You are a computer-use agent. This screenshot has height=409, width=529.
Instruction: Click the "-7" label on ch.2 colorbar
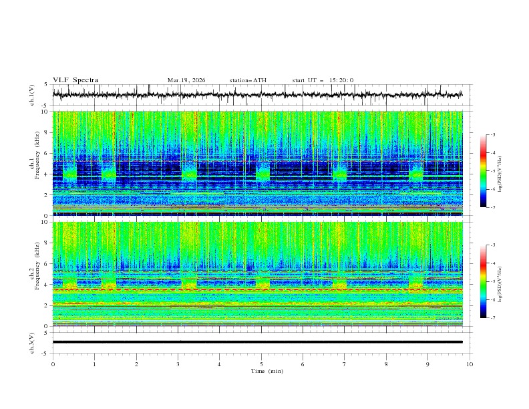point(492,317)
